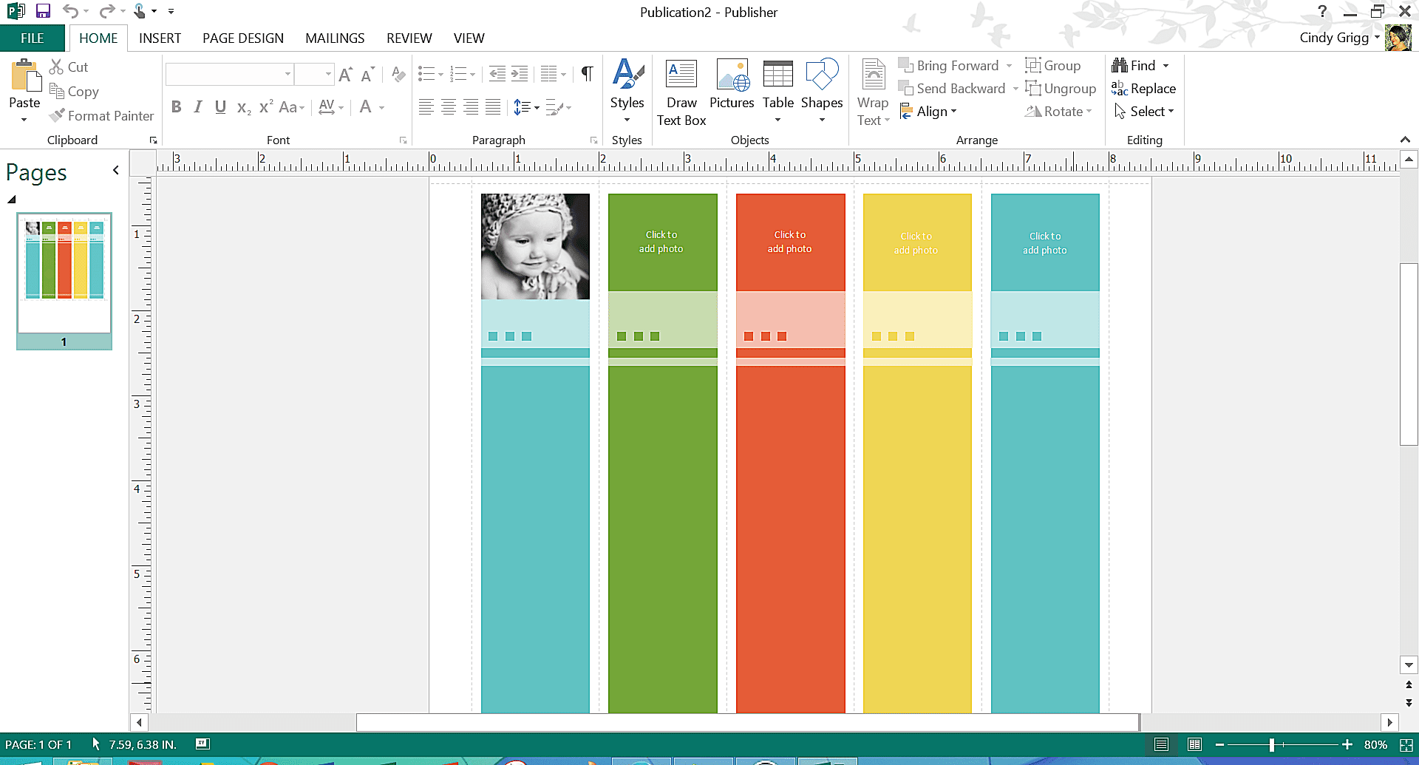Click the Undo arrow icon
This screenshot has height=765, width=1419.
tap(70, 11)
